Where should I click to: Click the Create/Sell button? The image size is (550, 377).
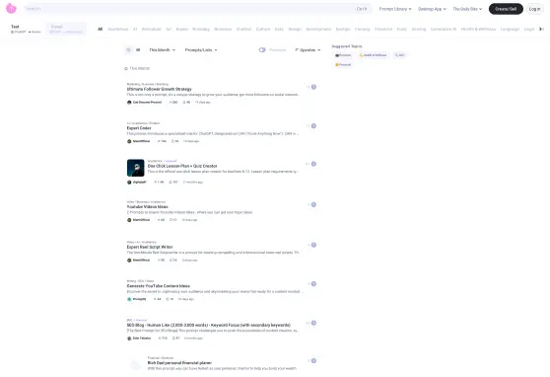tap(506, 9)
